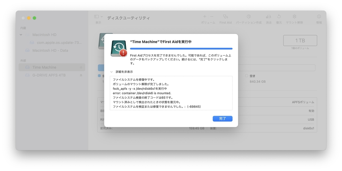
Task: Click the 復元 restore toolbar icon
Action: pos(279,17)
